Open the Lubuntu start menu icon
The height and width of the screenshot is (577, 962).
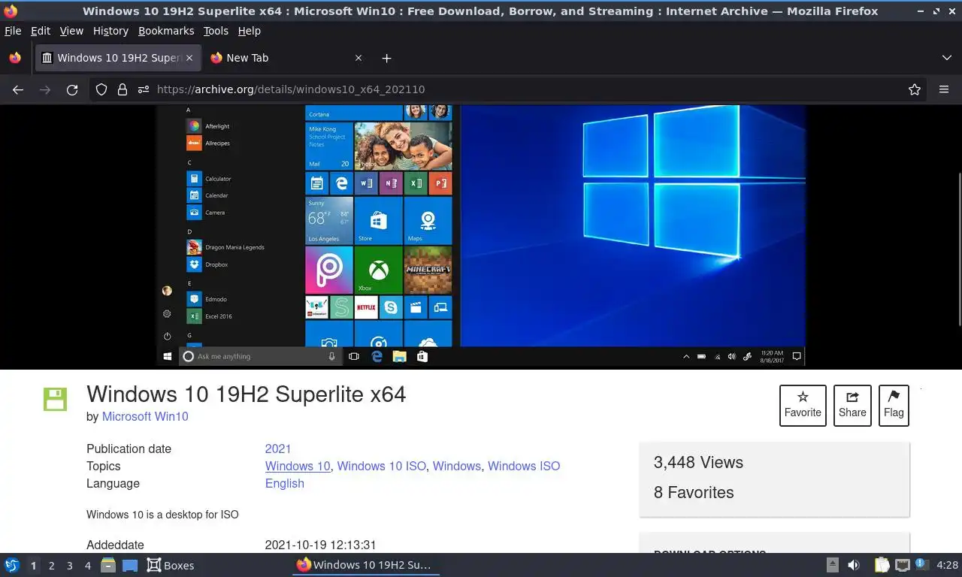[11, 565]
